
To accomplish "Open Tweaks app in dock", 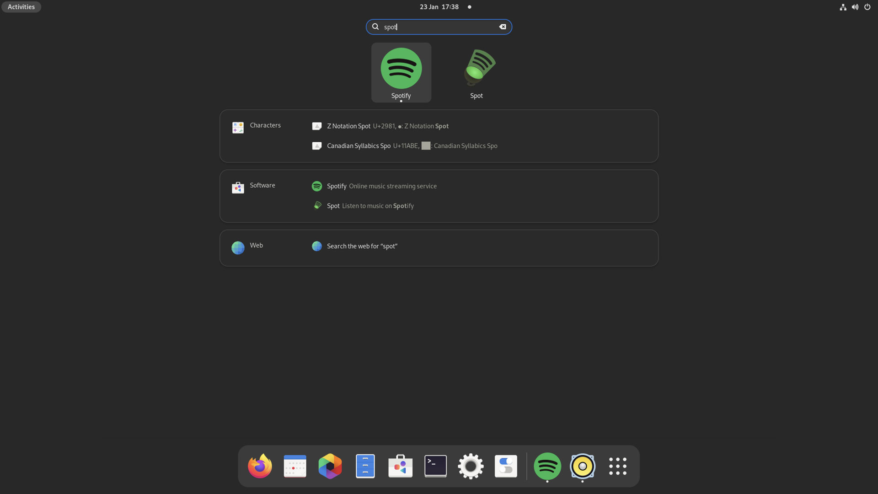I will (506, 466).
